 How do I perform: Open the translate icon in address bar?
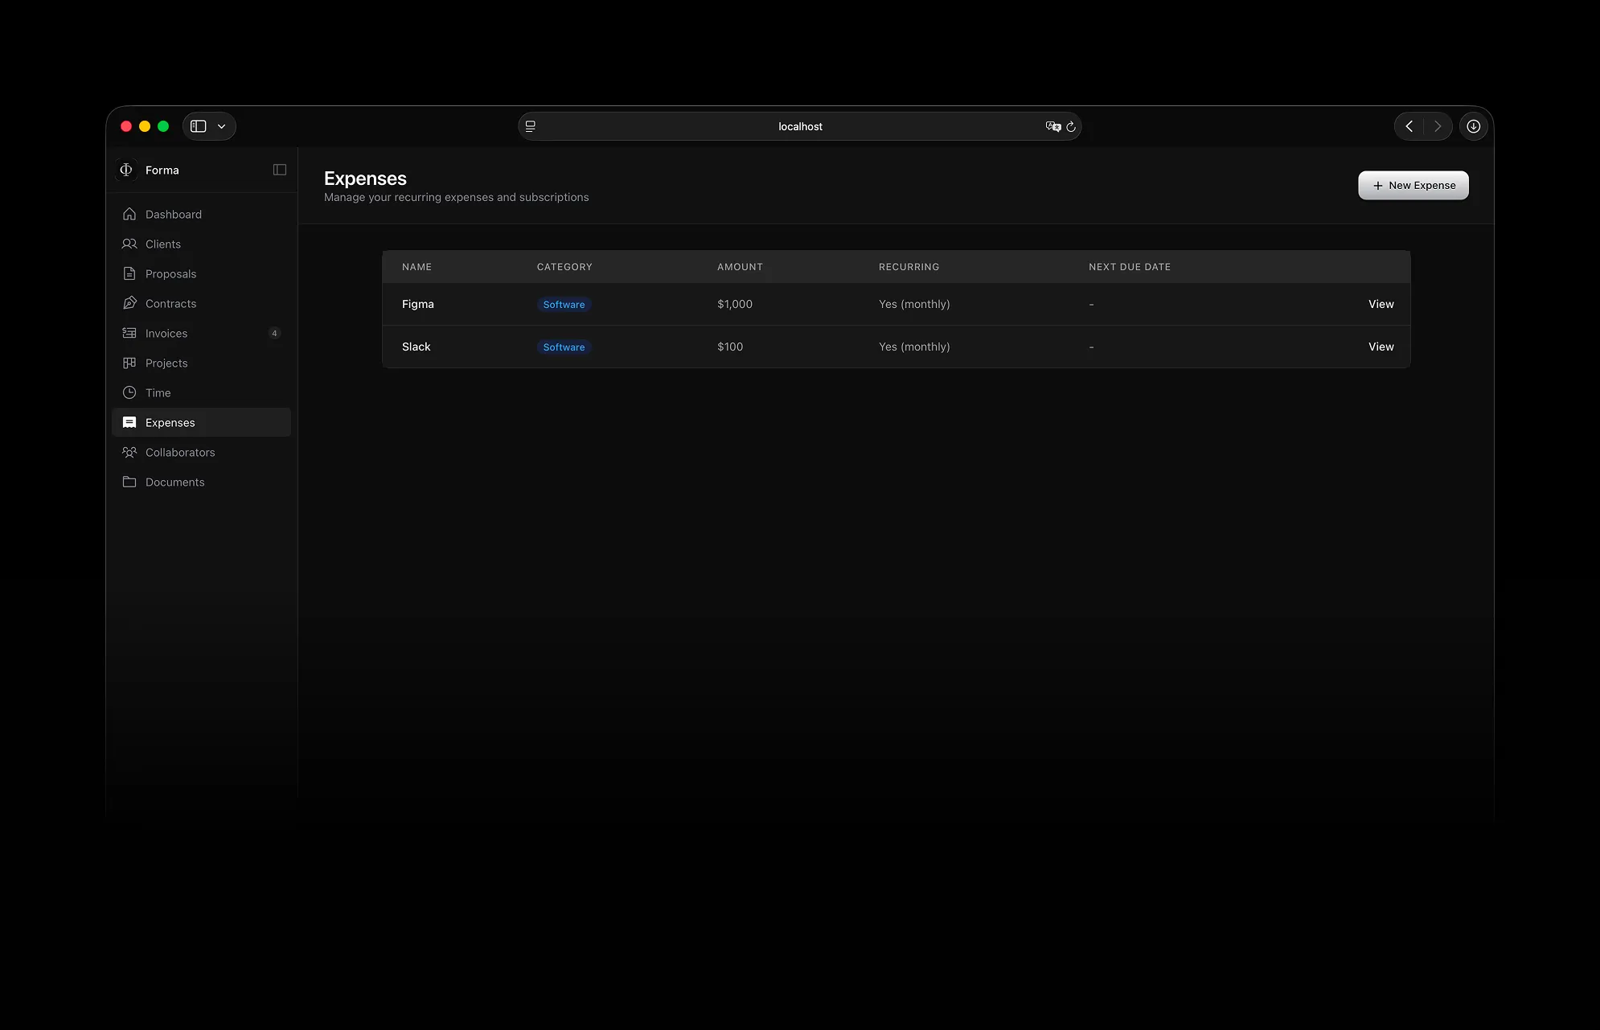1052,126
